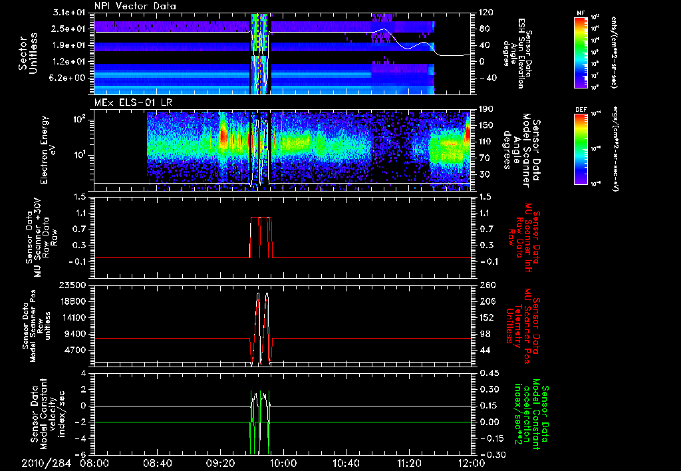Viewport: 681px width, 471px height.
Task: Click the '0.45' acceleration tick value
Action: [x=489, y=373]
